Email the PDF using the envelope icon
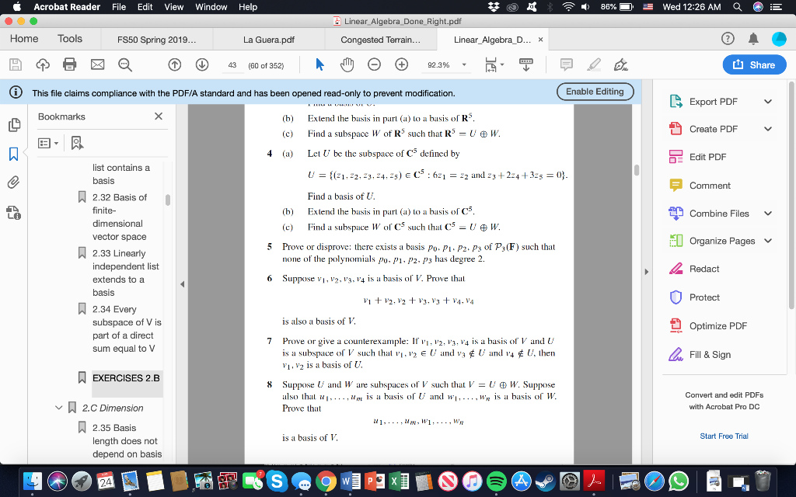The image size is (796, 497). click(x=97, y=65)
